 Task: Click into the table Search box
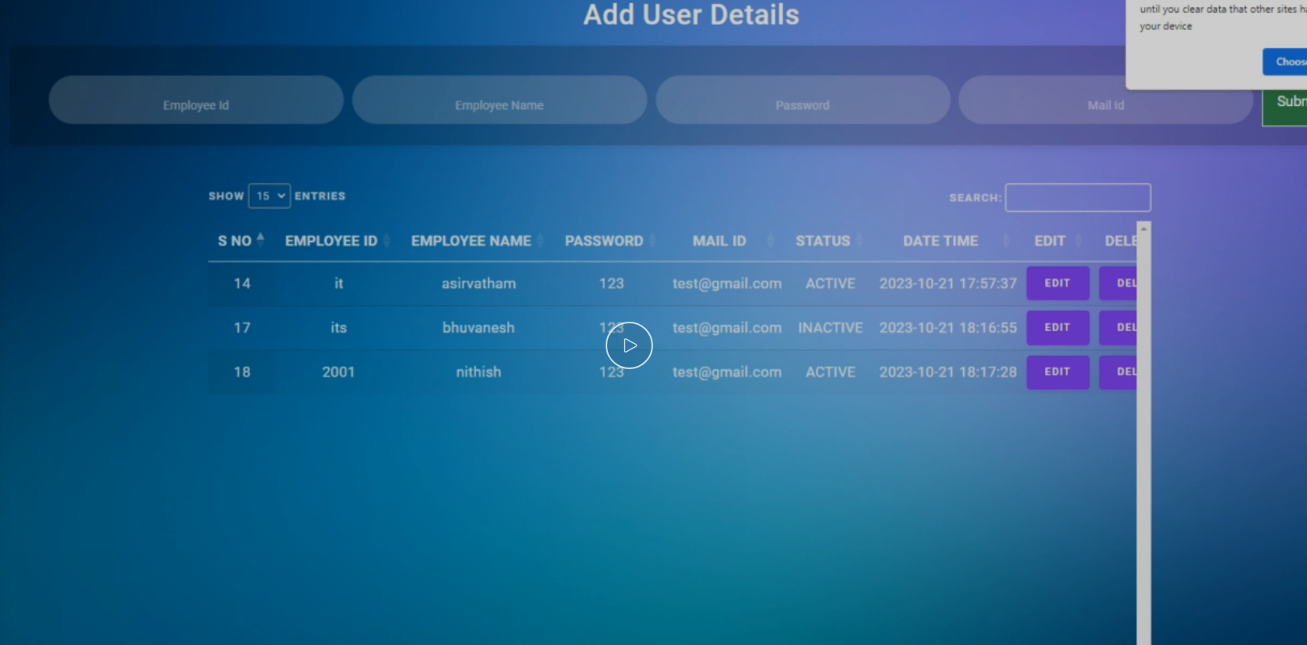pyautogui.click(x=1077, y=198)
